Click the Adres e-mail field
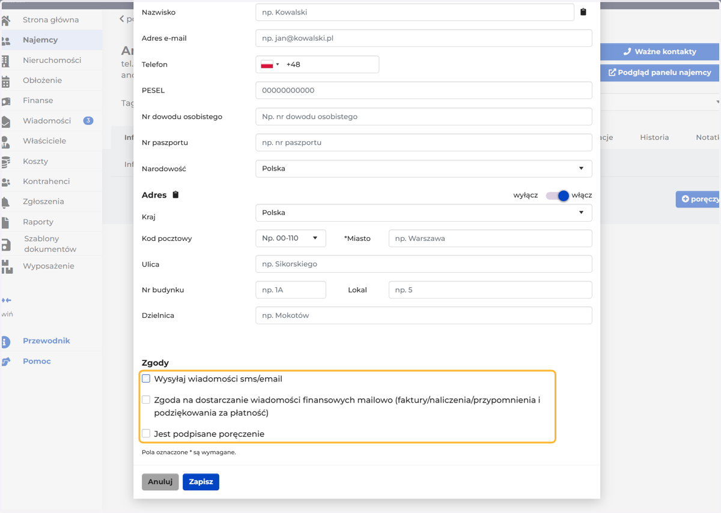Viewport: 721px width, 513px height. click(x=424, y=38)
